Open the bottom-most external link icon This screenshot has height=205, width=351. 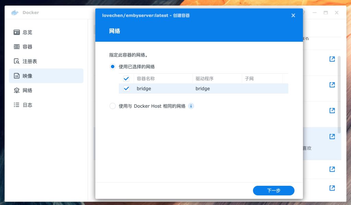click(x=332, y=188)
